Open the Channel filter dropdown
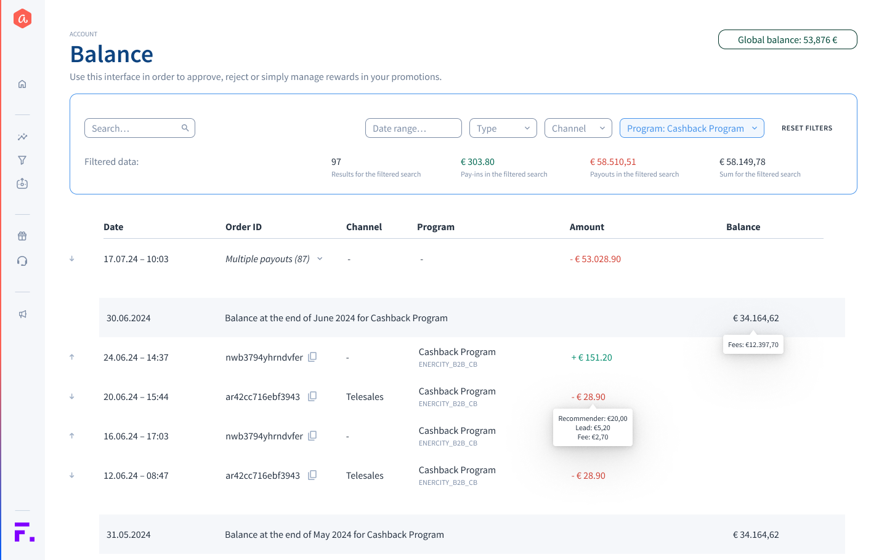887x560 pixels. [578, 128]
